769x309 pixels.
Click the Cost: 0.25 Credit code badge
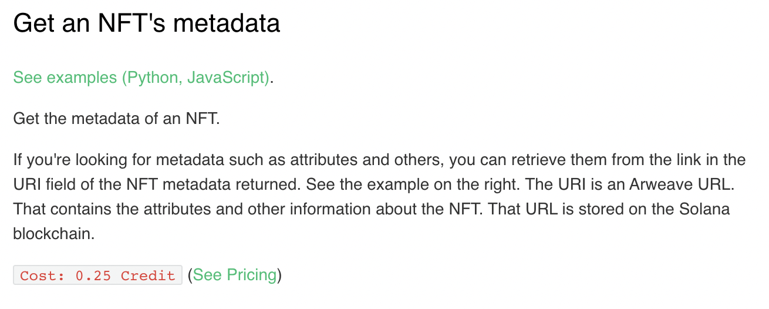click(x=97, y=276)
